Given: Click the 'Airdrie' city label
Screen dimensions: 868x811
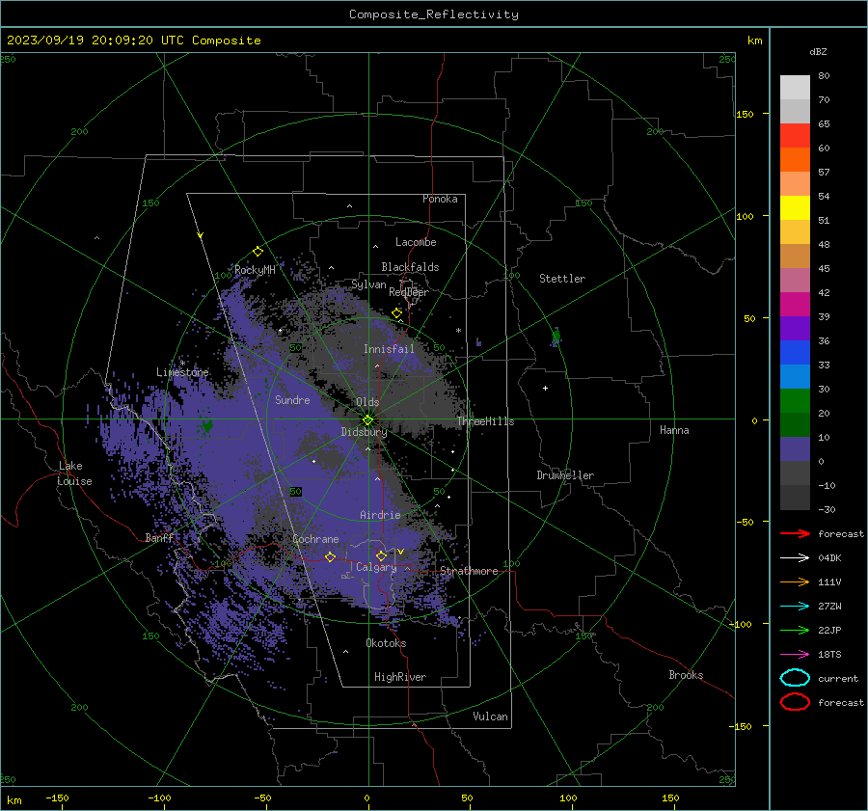Looking at the screenshot, I should (380, 515).
